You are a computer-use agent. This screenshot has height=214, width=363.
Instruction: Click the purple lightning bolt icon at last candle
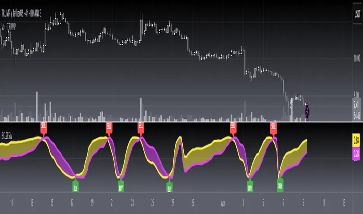point(307,112)
